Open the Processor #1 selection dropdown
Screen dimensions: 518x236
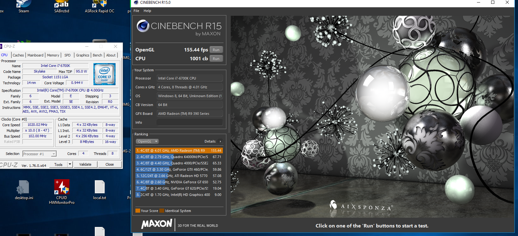39,154
